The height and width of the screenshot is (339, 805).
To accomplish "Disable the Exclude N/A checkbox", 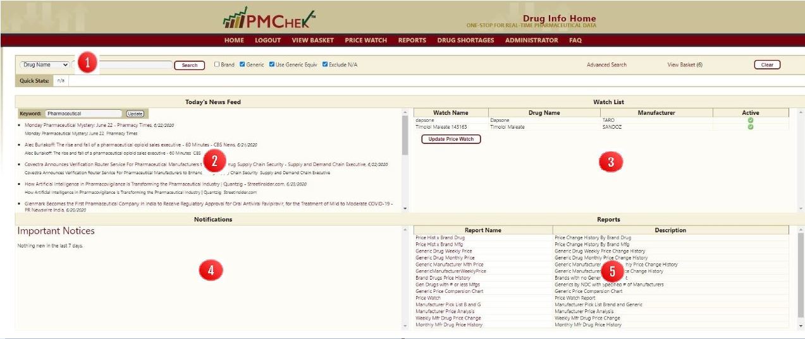I will point(325,64).
